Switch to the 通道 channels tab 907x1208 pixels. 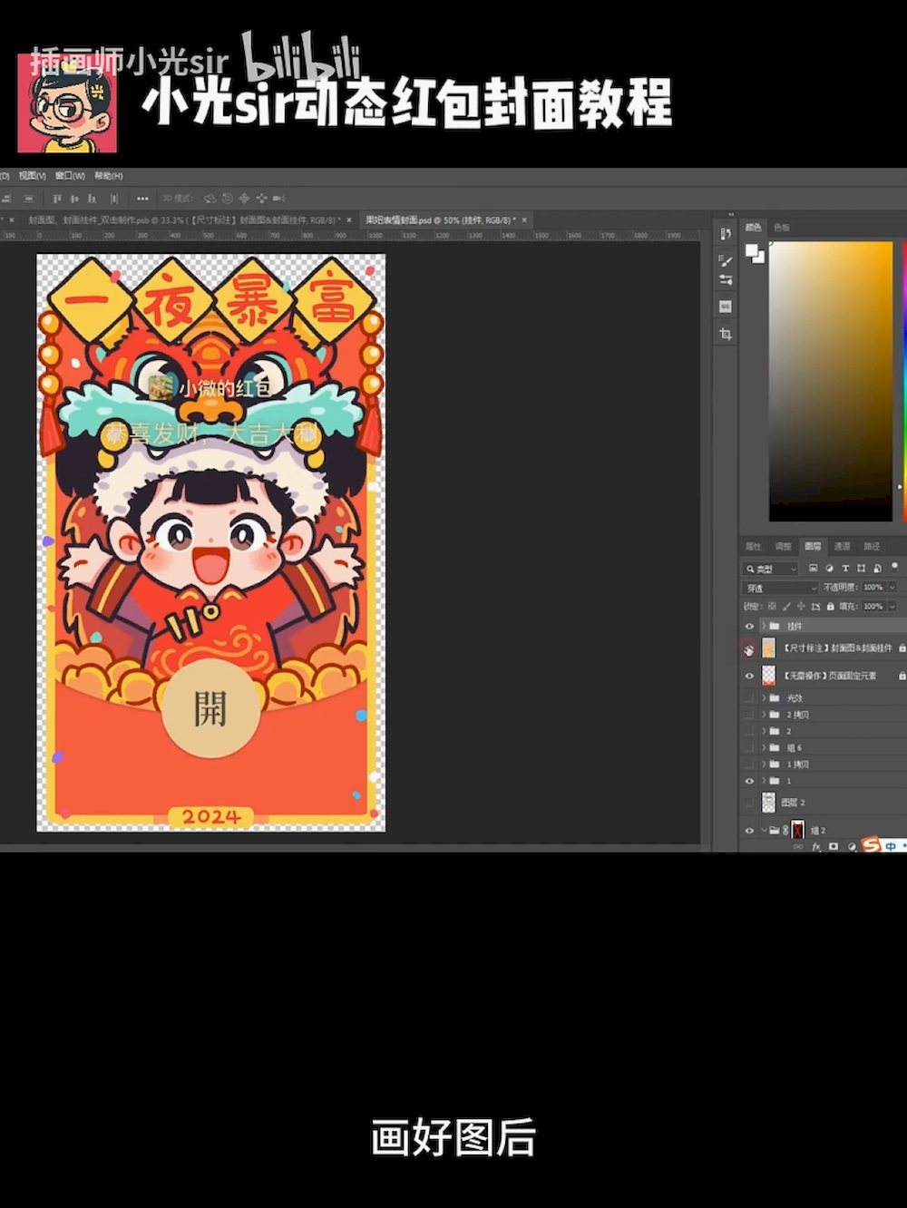click(x=842, y=546)
